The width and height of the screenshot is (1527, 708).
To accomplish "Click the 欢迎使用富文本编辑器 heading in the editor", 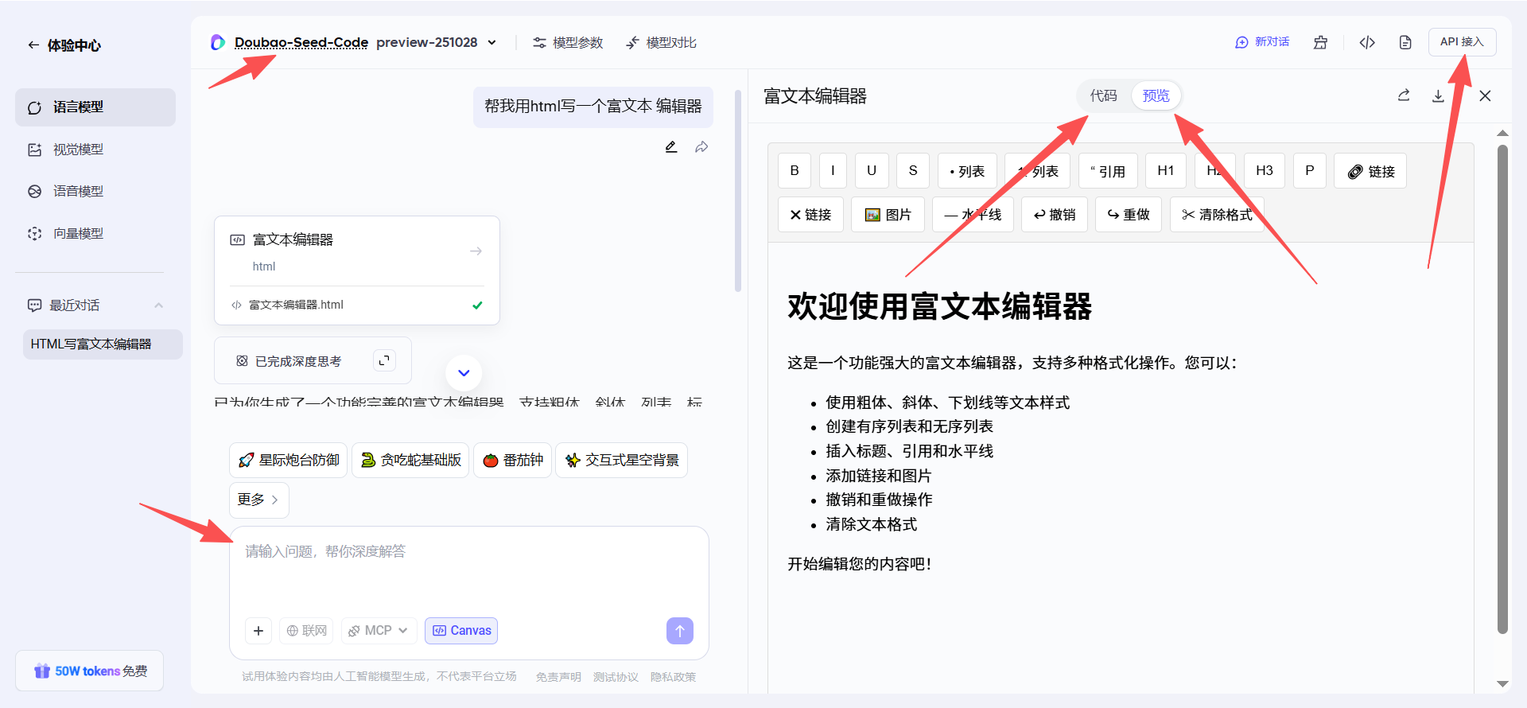I will 939,306.
